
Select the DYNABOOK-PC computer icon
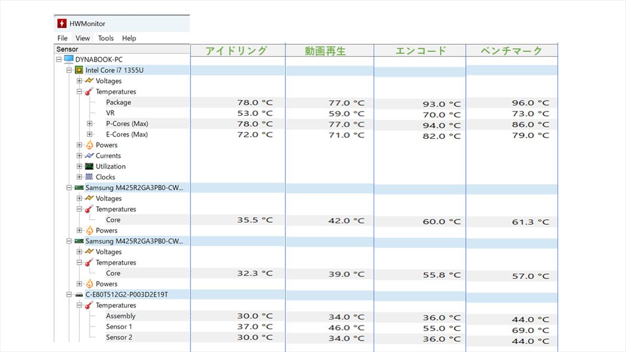pyautogui.click(x=69, y=59)
